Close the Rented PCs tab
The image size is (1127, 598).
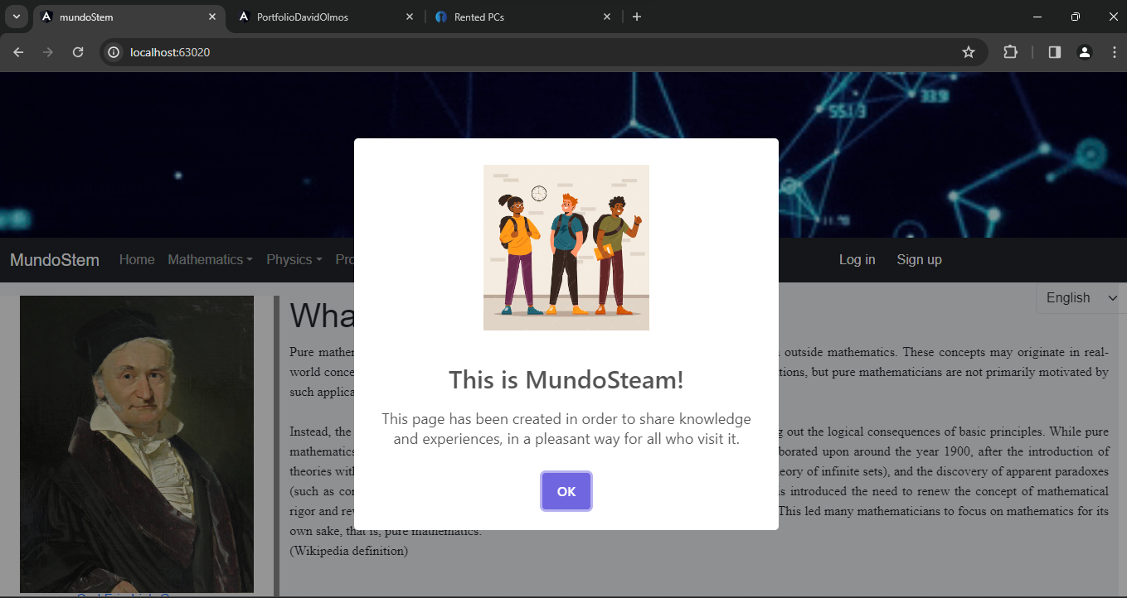coord(607,17)
